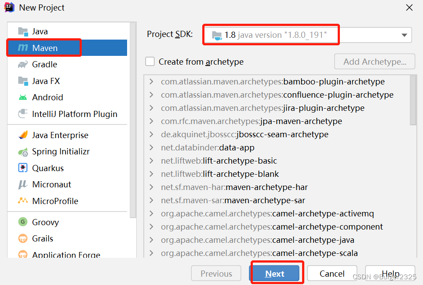The width and height of the screenshot is (423, 285).
Task: Click the Micronaut mu icon
Action: click(x=23, y=185)
